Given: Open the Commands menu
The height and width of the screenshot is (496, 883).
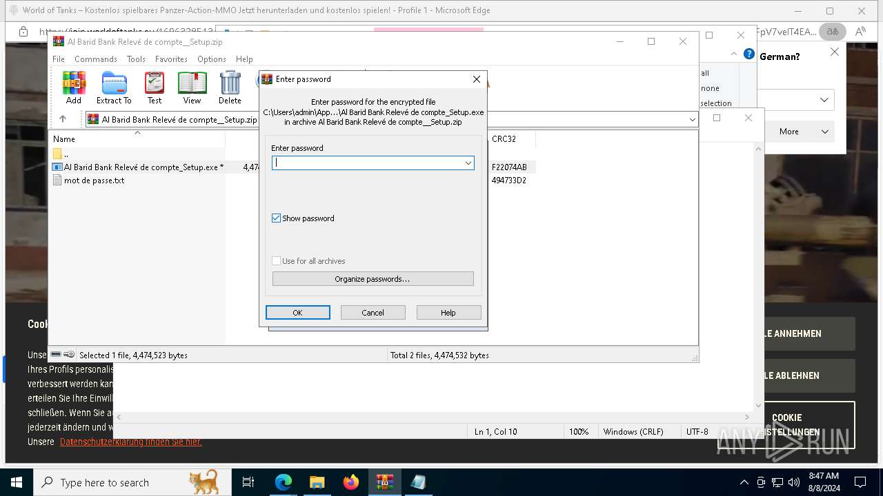Looking at the screenshot, I should (x=96, y=59).
